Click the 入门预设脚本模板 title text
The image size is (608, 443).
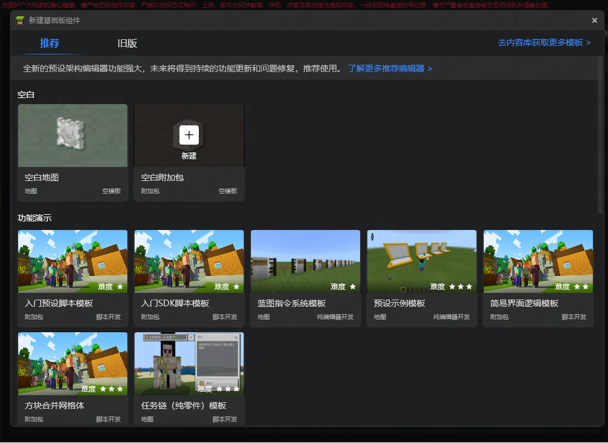tap(59, 303)
